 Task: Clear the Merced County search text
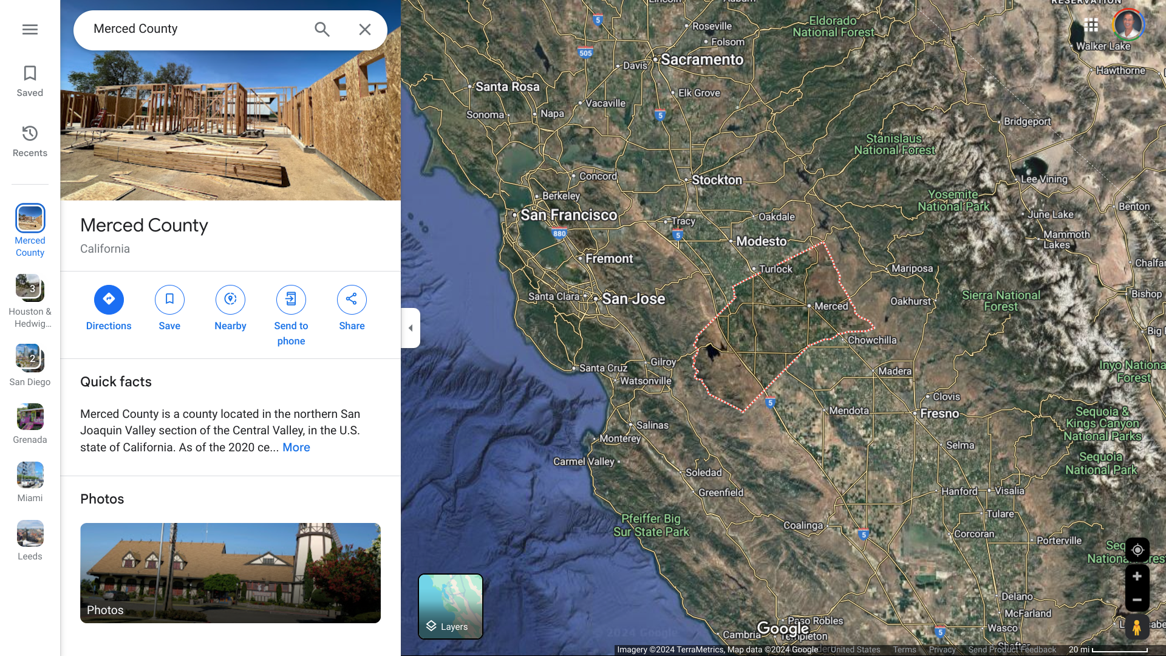point(364,29)
